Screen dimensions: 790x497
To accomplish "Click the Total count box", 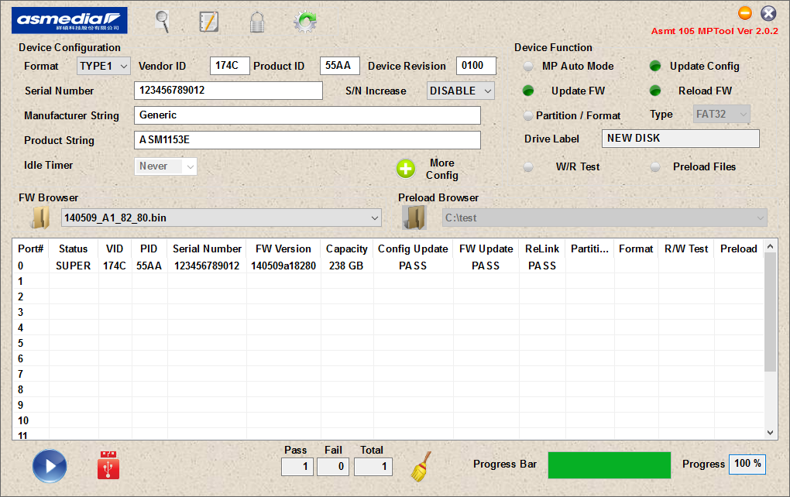I will 373,467.
